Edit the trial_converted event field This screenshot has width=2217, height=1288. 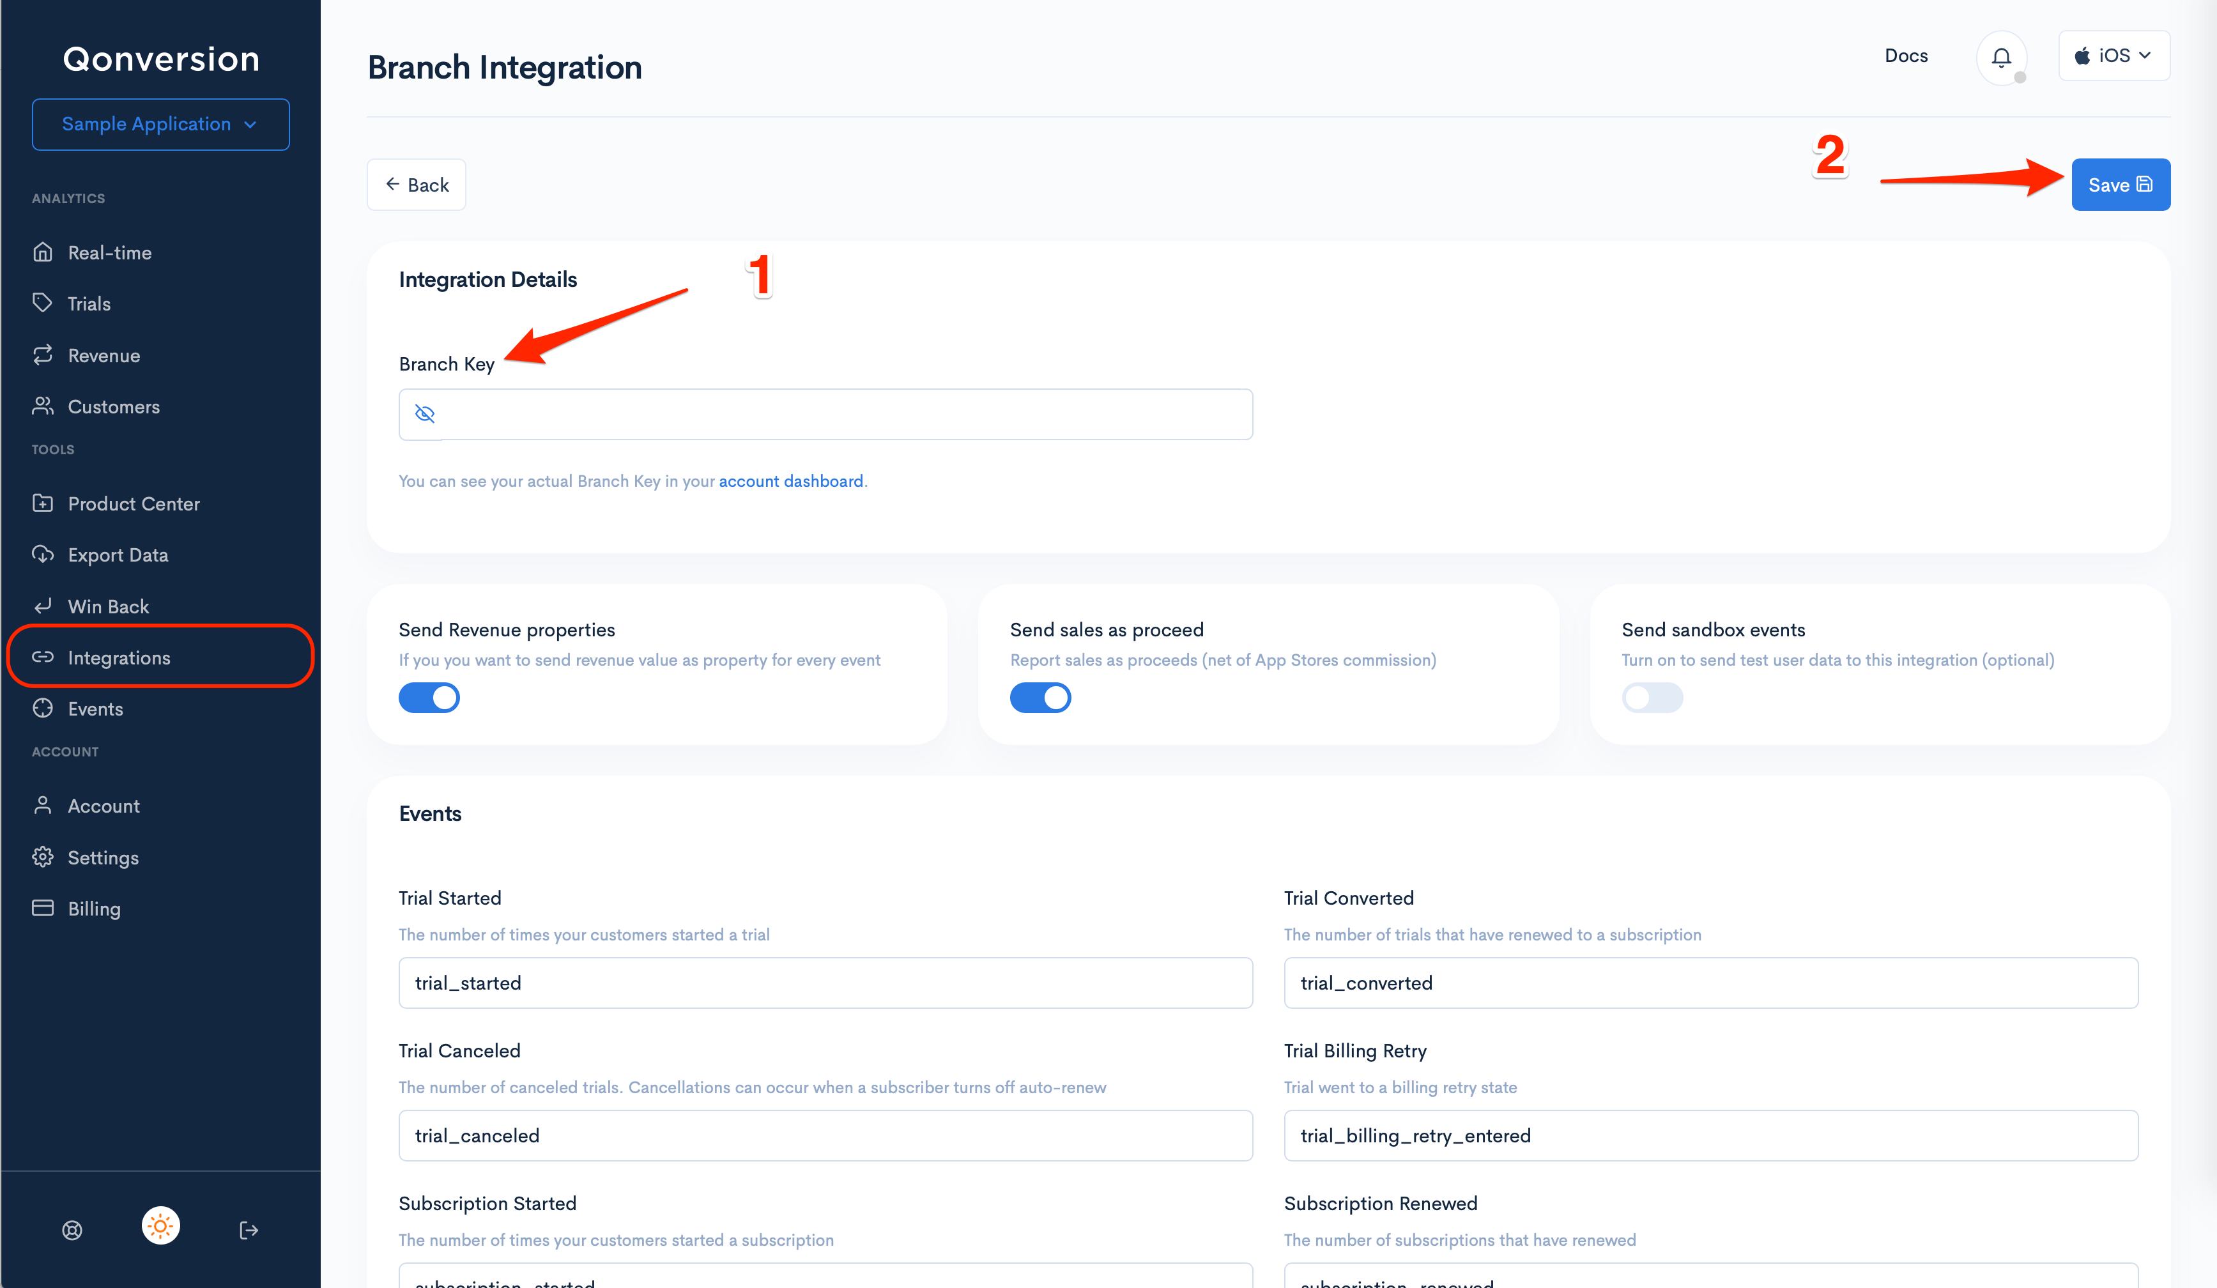point(1710,983)
